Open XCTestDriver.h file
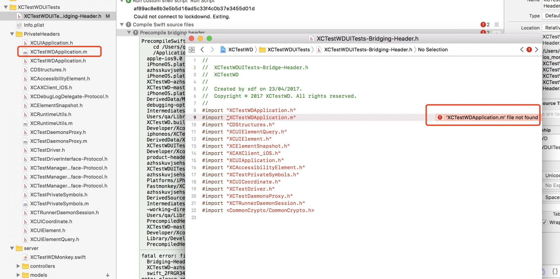560x279 pixels. coord(47,150)
